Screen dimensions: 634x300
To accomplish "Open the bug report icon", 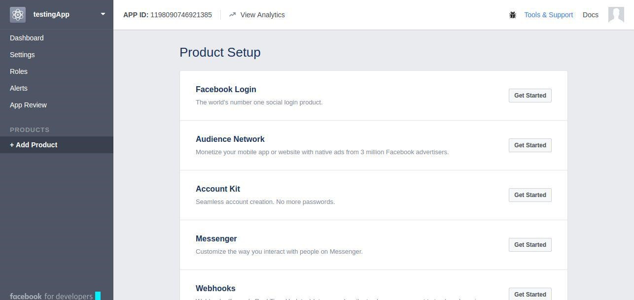I will coord(513,15).
